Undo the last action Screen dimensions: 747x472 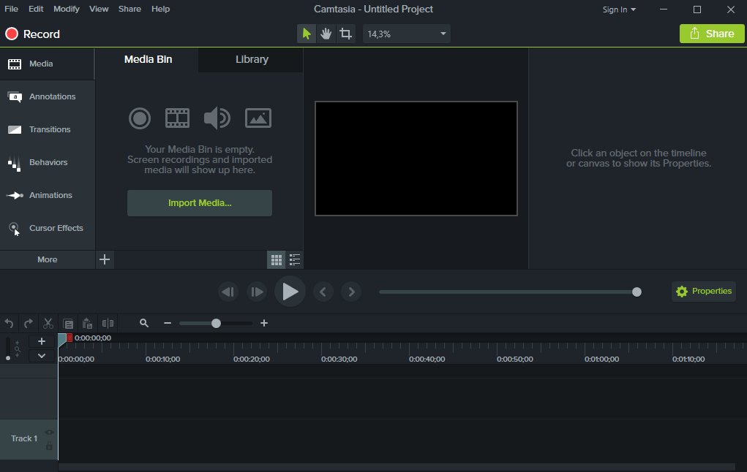tap(10, 323)
